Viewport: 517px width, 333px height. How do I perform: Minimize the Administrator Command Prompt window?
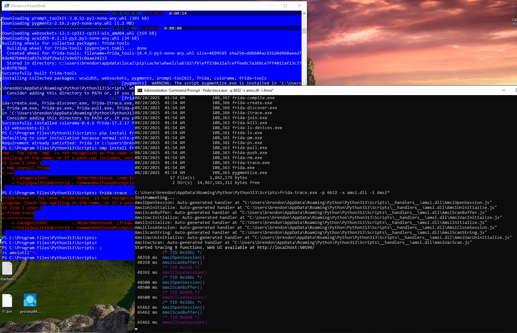(x=503, y=90)
